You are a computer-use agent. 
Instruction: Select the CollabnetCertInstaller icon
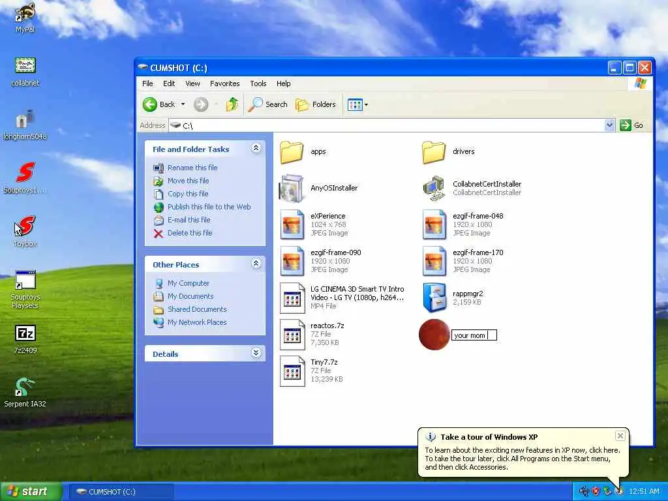click(x=434, y=189)
